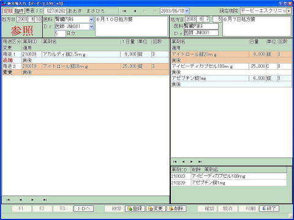Click left prescription day field 10
Image resolution: width=294 pixels, height=220 pixels.
coord(38,20)
